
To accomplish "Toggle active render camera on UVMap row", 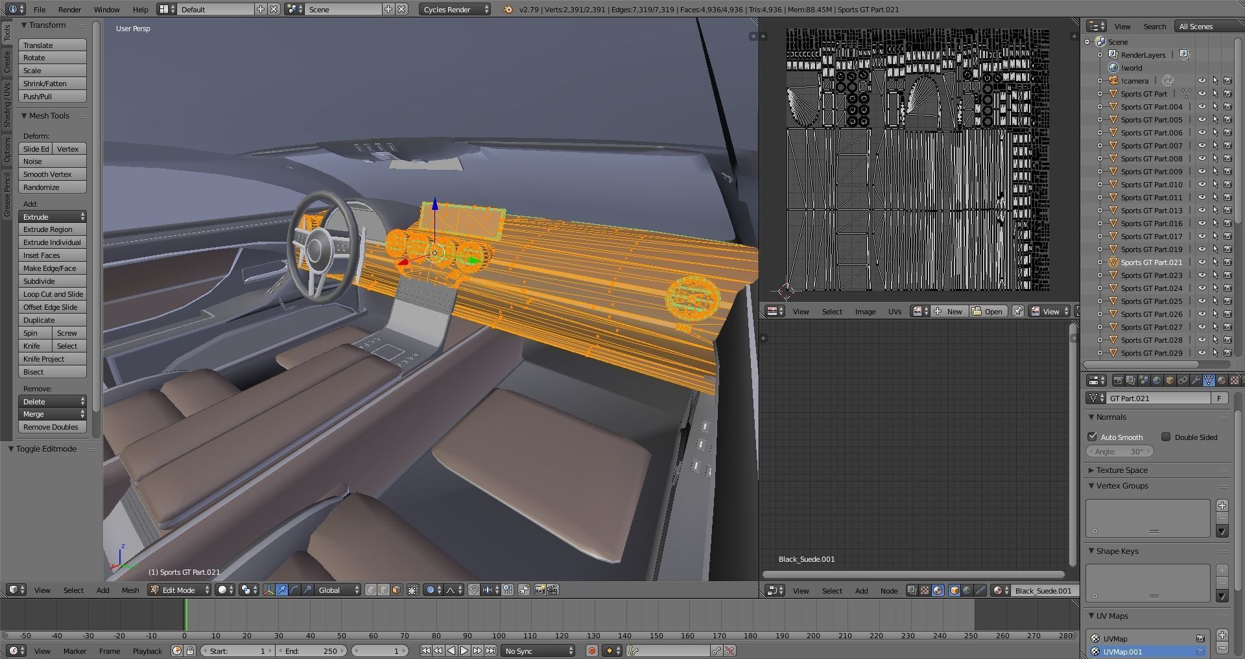I will point(1200,638).
